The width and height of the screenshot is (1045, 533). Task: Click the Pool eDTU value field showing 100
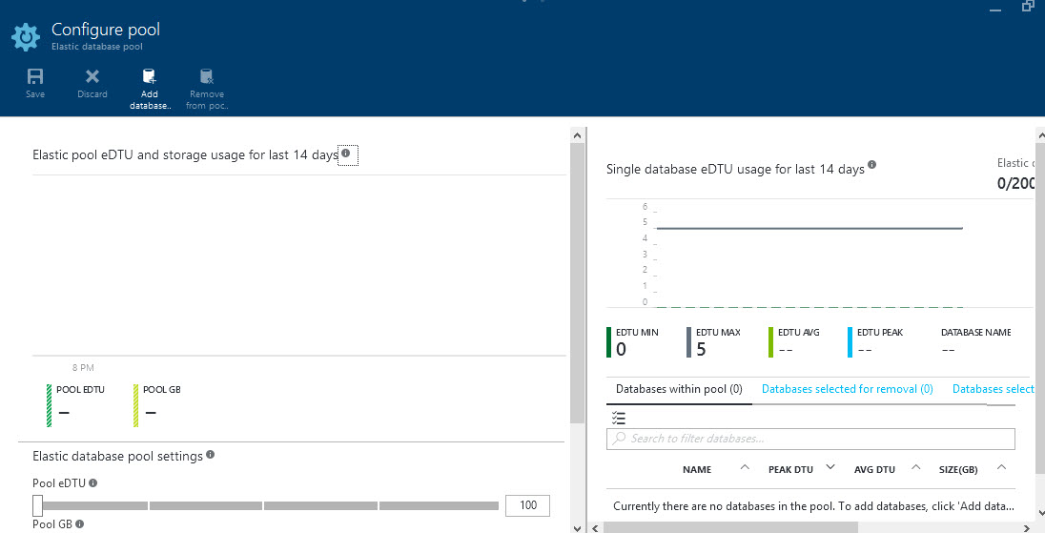coord(527,505)
